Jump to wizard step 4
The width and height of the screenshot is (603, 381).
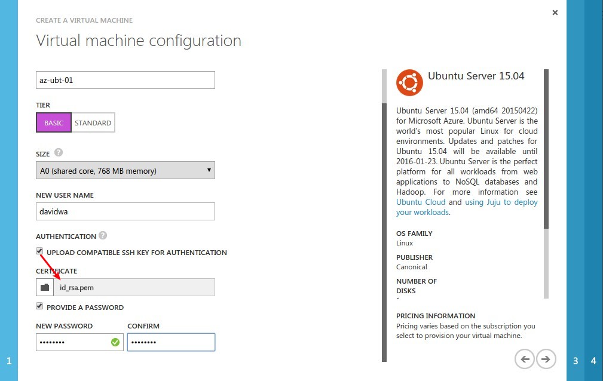coord(593,361)
